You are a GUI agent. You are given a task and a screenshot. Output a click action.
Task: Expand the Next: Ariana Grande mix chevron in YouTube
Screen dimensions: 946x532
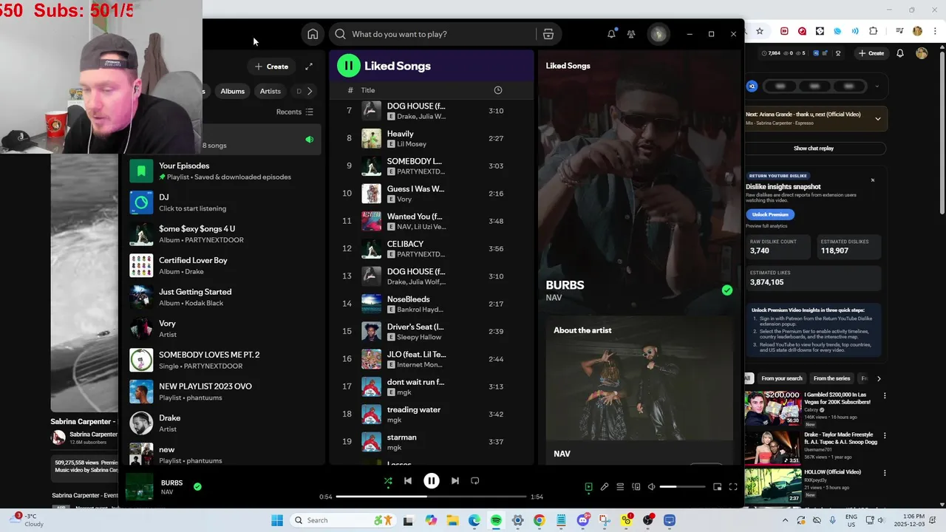878,119
